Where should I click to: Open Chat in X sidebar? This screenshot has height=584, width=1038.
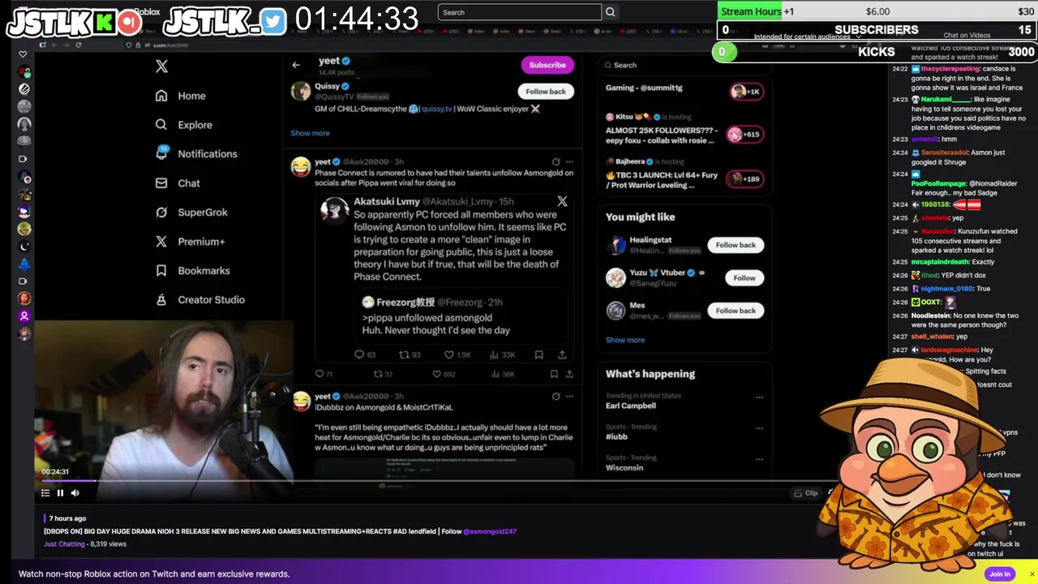(178, 183)
